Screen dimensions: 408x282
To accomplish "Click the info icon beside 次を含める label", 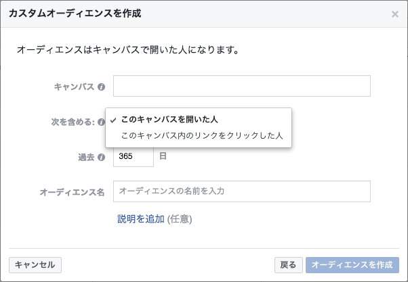I will tap(101, 122).
